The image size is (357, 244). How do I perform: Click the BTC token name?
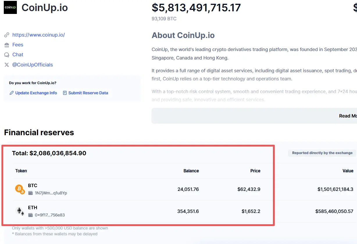coord(33,185)
